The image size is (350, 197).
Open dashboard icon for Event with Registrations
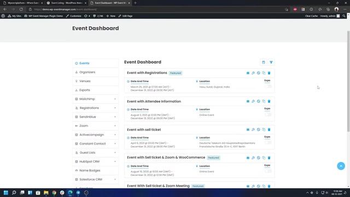pyautogui.click(x=248, y=73)
